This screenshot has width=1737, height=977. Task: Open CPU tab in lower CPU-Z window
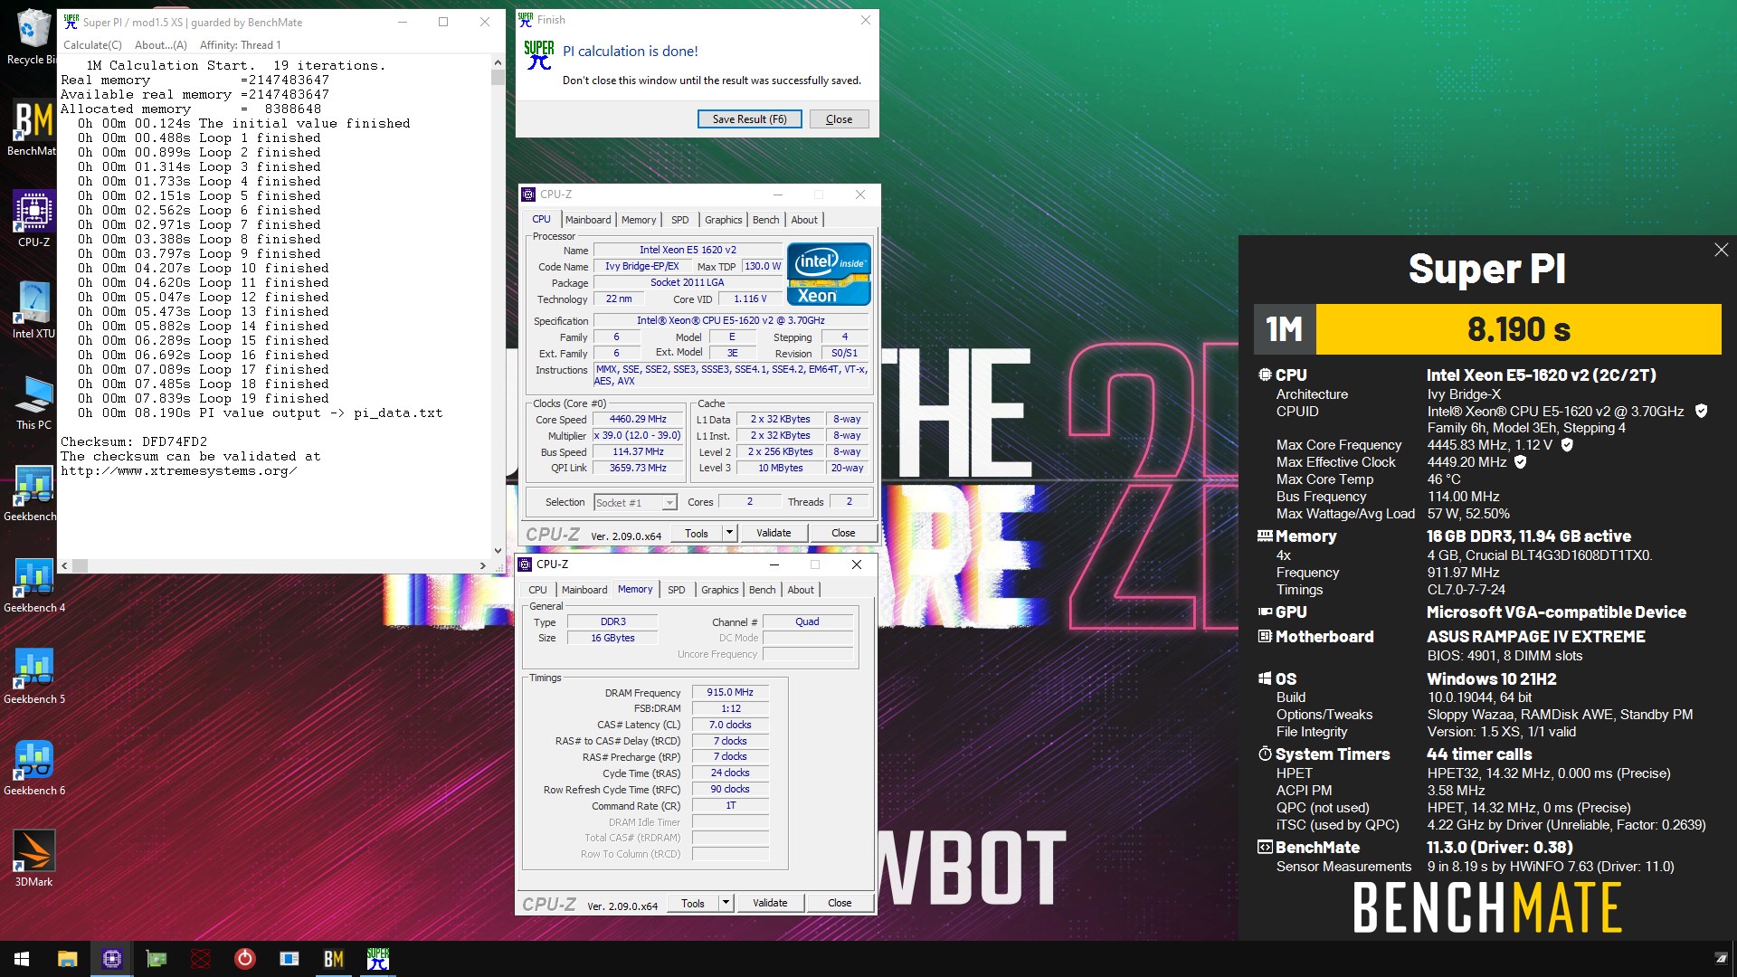(537, 590)
